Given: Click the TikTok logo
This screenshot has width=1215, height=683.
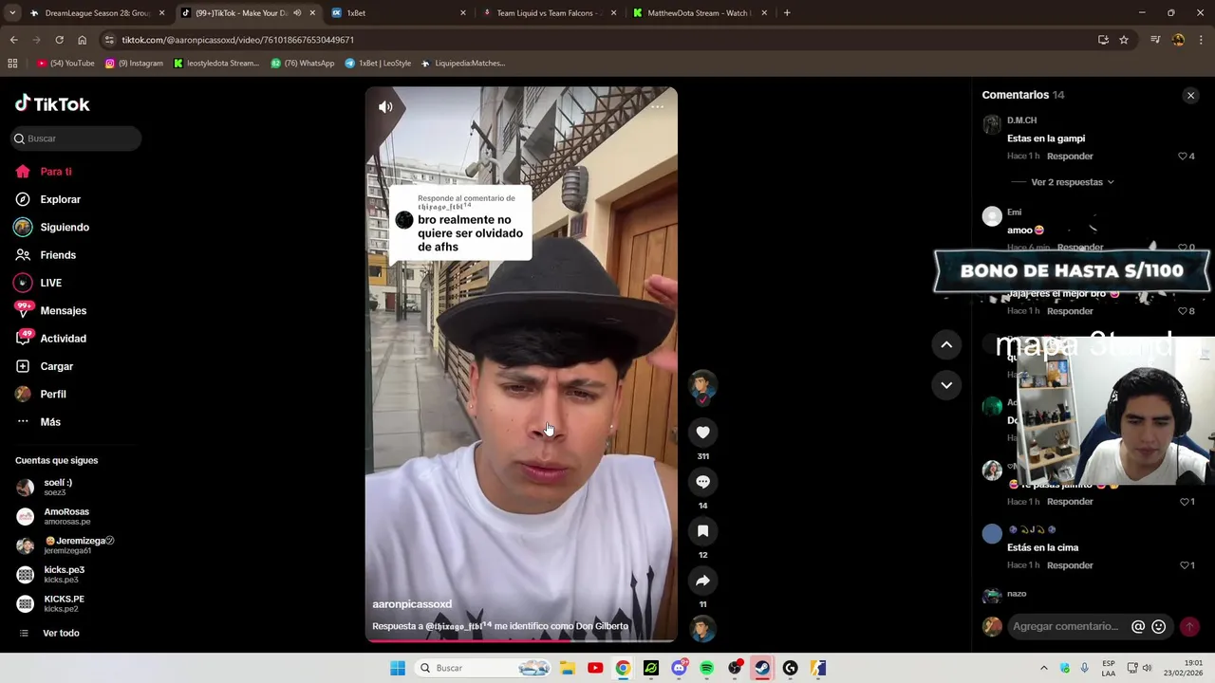Looking at the screenshot, I should (x=52, y=104).
